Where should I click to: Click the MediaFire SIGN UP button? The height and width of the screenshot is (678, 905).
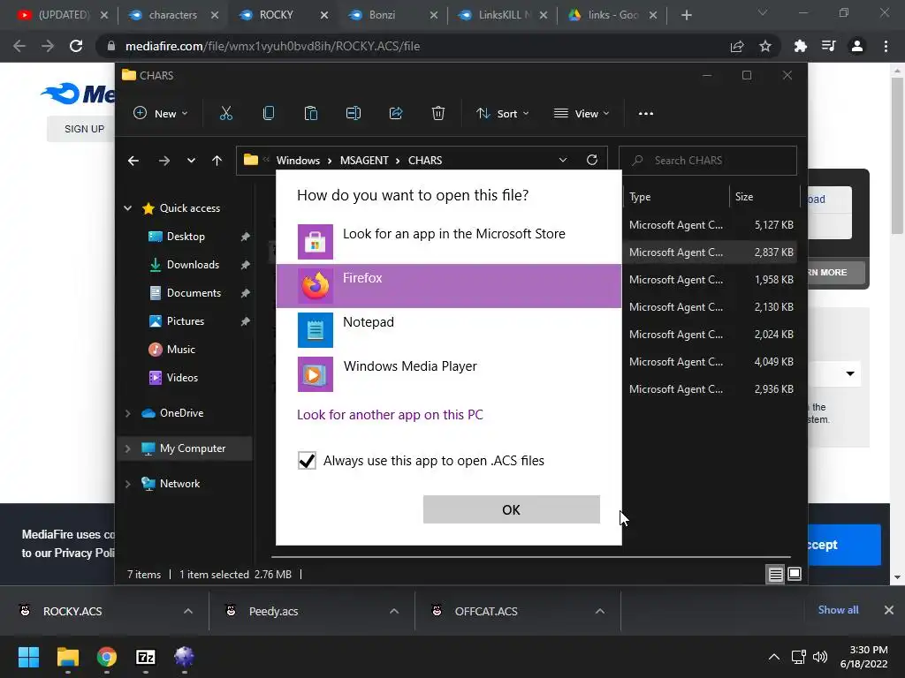[x=84, y=129]
